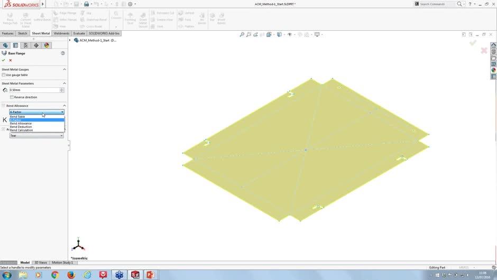
Task: Expand the SOLIDWORKS menu arrow
Action: point(43,4)
